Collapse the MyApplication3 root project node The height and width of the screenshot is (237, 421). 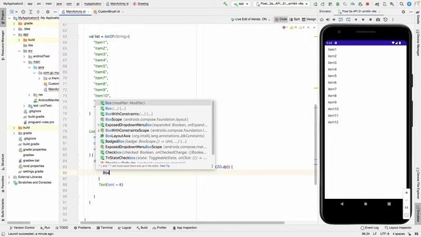click(x=9, y=18)
